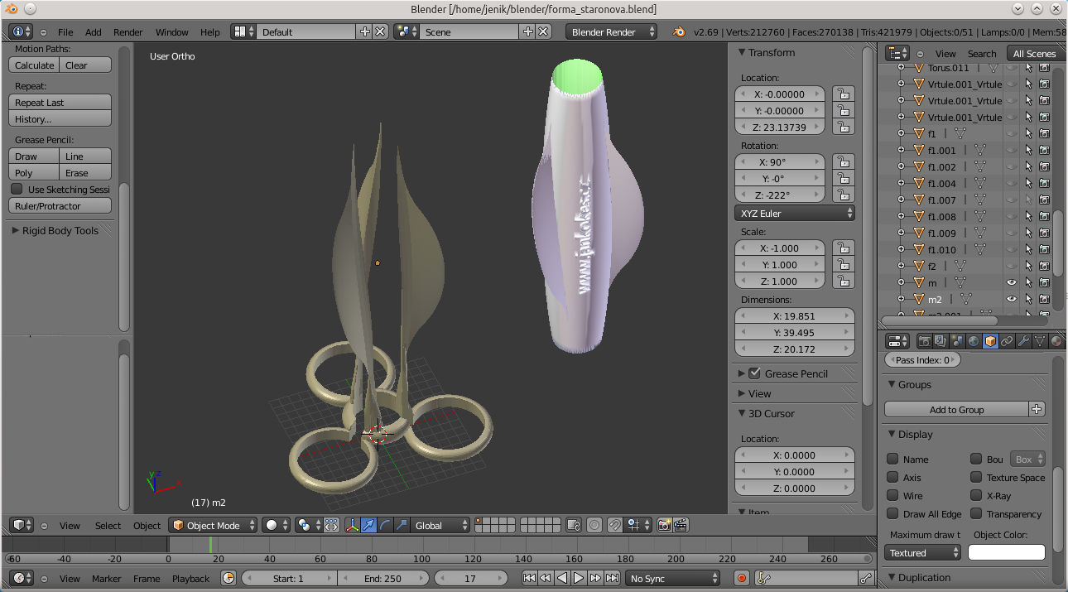Screen dimensions: 1068x592
Task: Enable the Wire display checkbox
Action: tap(892, 496)
